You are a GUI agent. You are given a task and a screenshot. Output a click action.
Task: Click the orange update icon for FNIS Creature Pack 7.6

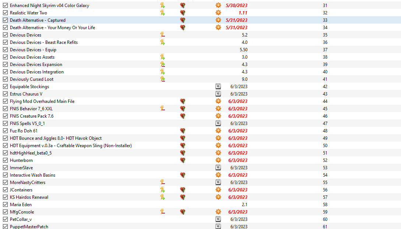tap(218, 116)
